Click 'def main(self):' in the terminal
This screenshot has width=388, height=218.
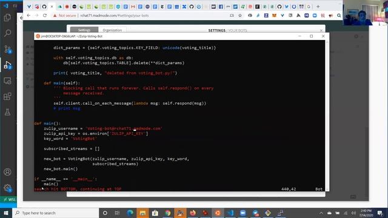tap(62, 83)
